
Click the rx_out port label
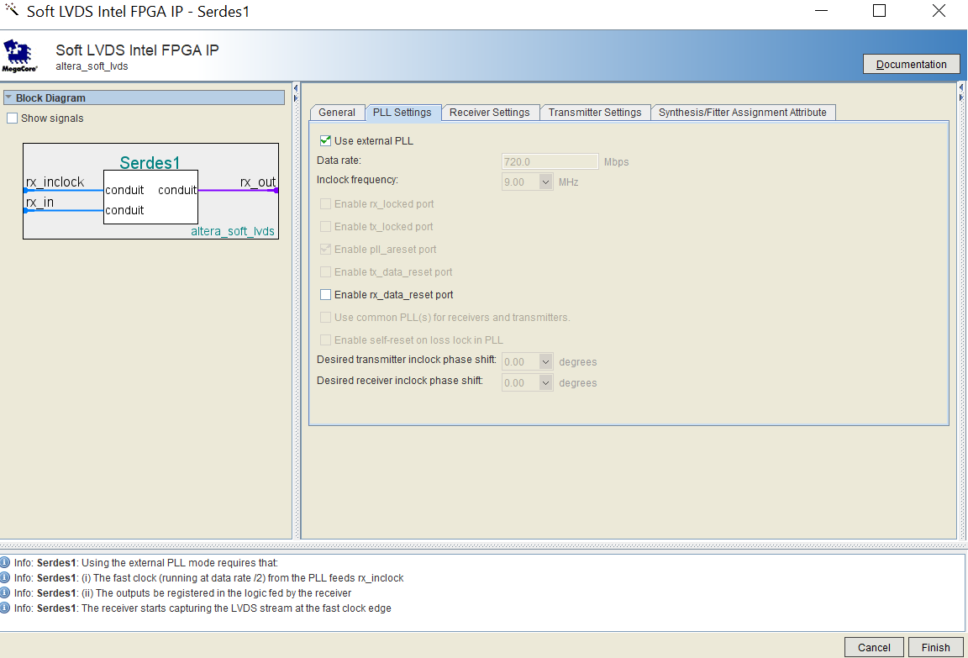coord(258,182)
